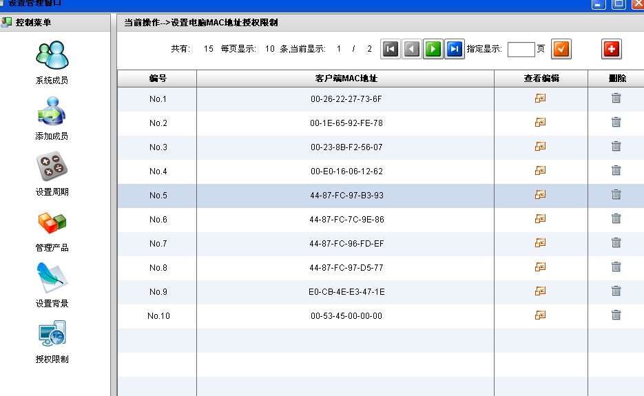This screenshot has height=396, width=644.
Task: Delete the No.10 entry with its trash icon
Action: pos(616,315)
